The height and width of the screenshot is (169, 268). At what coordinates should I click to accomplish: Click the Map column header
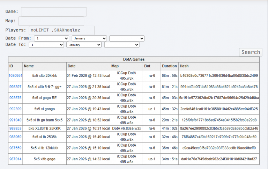tap(126, 66)
